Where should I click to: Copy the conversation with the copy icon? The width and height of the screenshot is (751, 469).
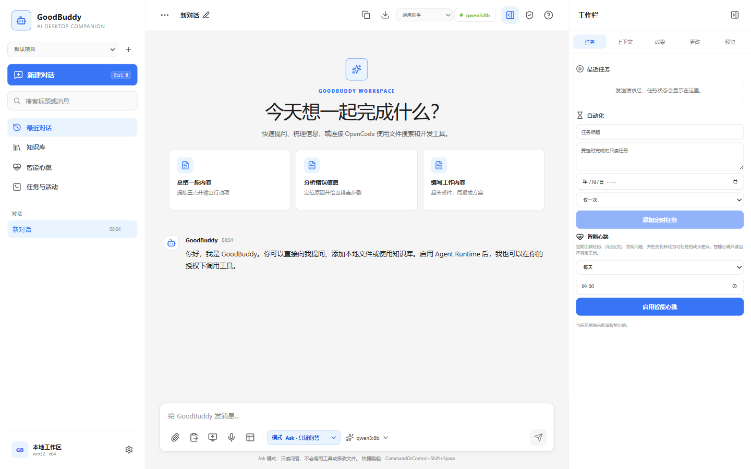click(x=366, y=15)
